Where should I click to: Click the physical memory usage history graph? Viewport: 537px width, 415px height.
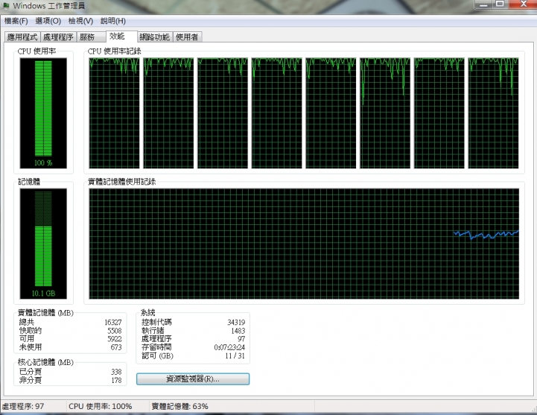pos(304,244)
